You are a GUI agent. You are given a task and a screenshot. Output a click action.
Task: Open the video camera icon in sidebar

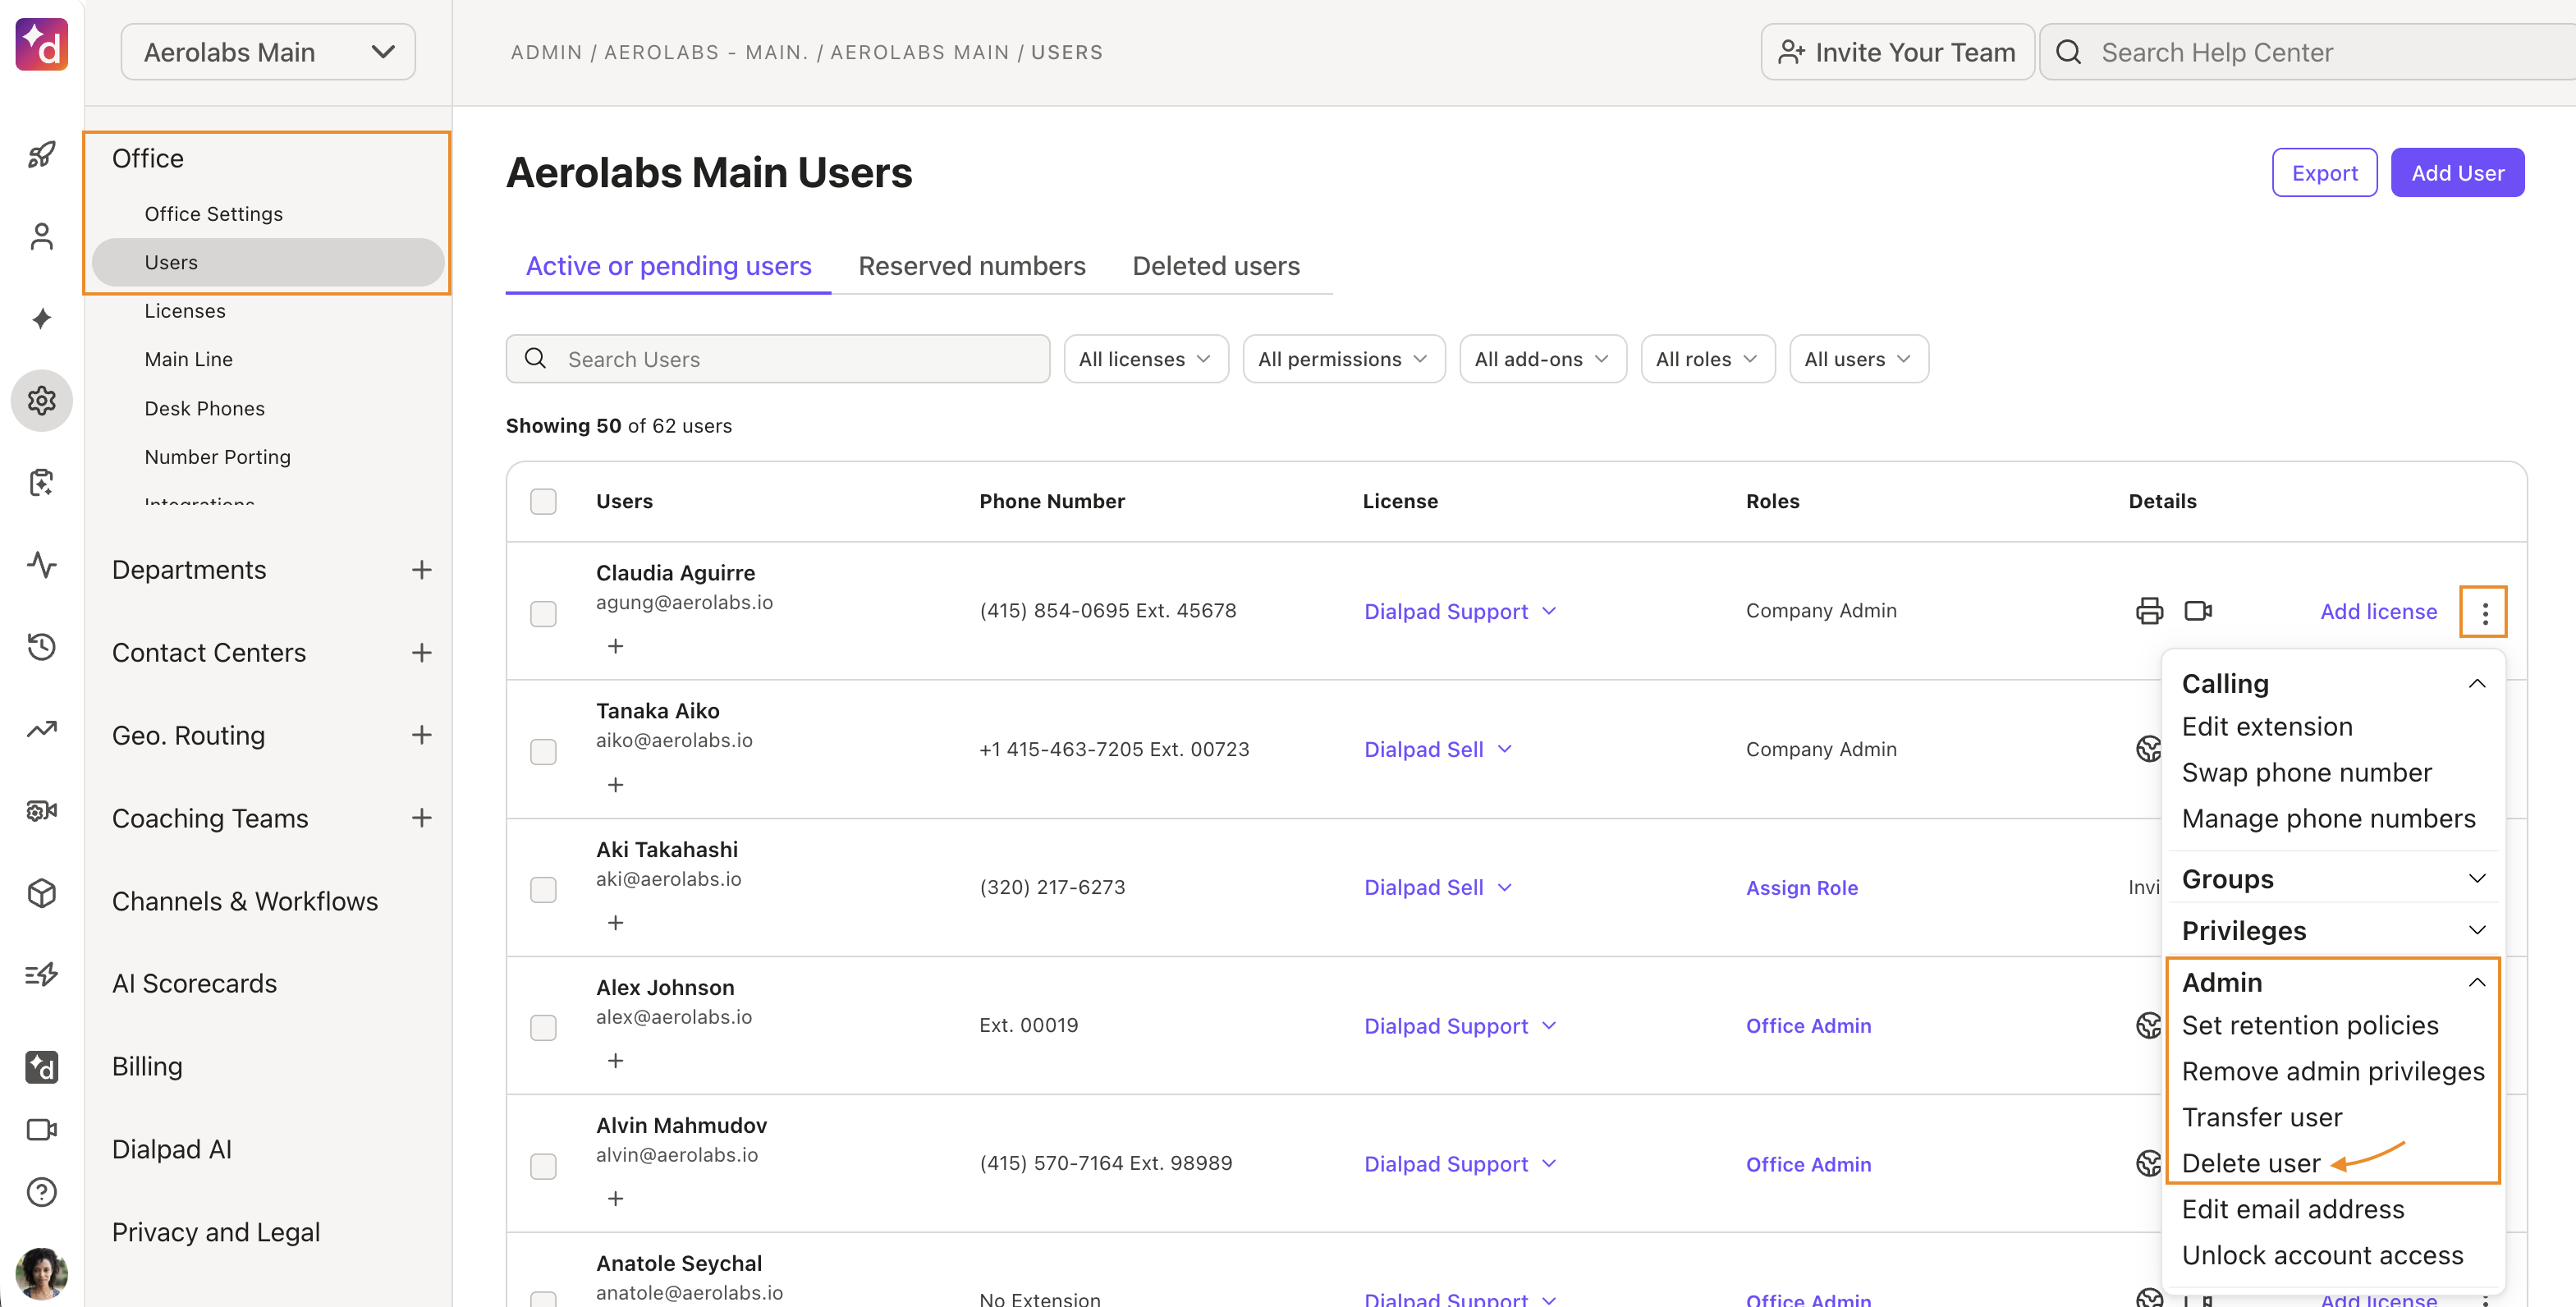pyautogui.click(x=41, y=1130)
